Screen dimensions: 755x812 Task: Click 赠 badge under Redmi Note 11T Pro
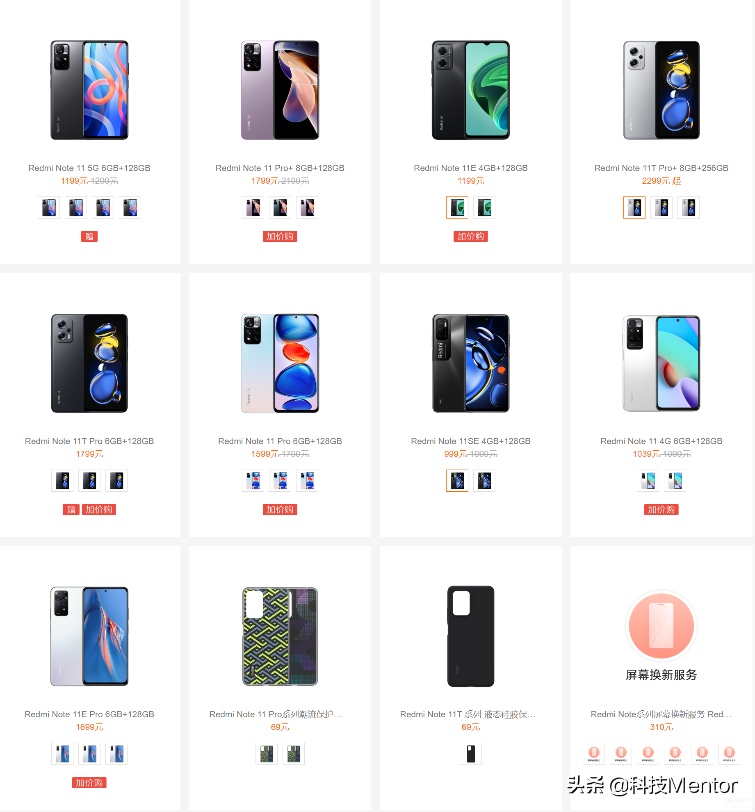click(71, 509)
